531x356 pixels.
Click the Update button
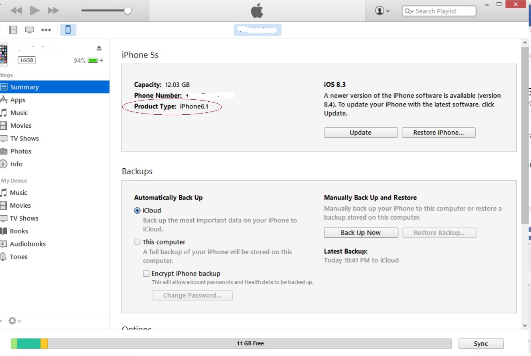click(361, 132)
